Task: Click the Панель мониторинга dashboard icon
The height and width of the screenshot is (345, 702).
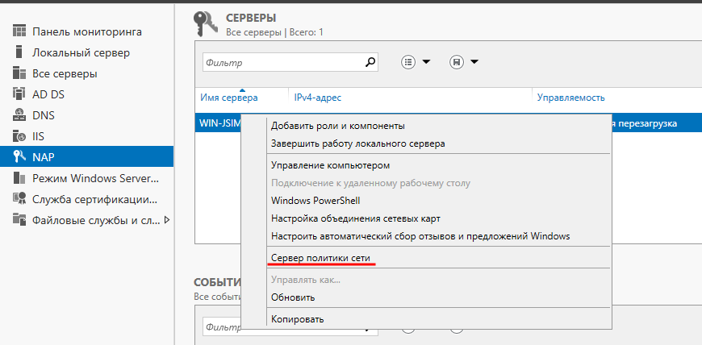Action: (x=19, y=31)
